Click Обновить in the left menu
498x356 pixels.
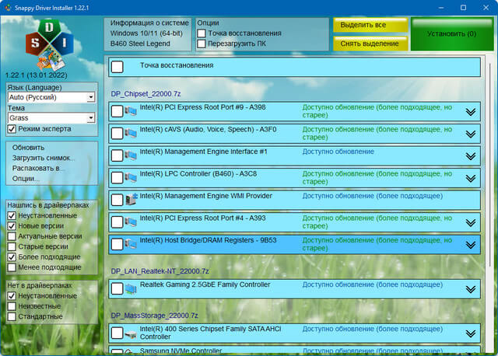[28, 147]
